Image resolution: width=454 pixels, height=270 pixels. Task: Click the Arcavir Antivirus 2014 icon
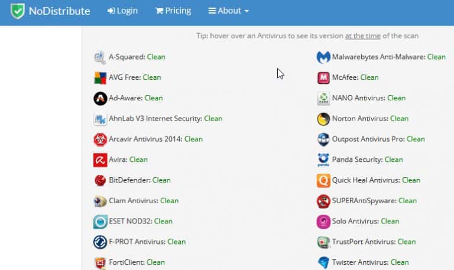coord(100,139)
